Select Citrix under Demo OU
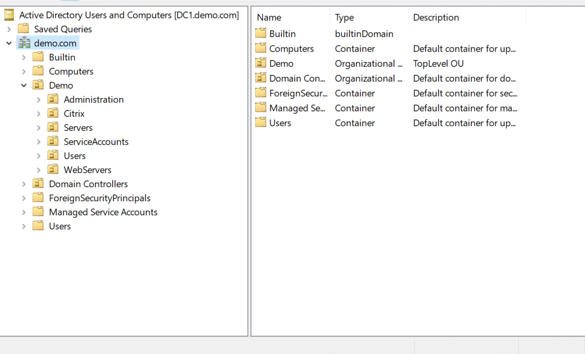Screen dimensions: 585x354 click(x=74, y=114)
